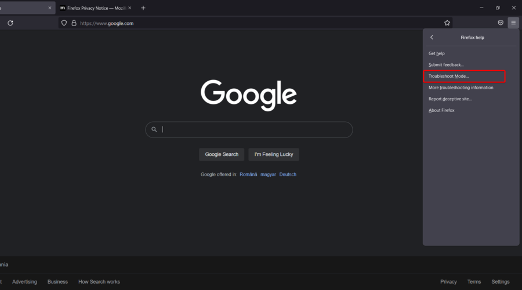Viewport: 522px width, 290px height.
Task: Open the Advertising footer link
Action: pyautogui.click(x=24, y=282)
